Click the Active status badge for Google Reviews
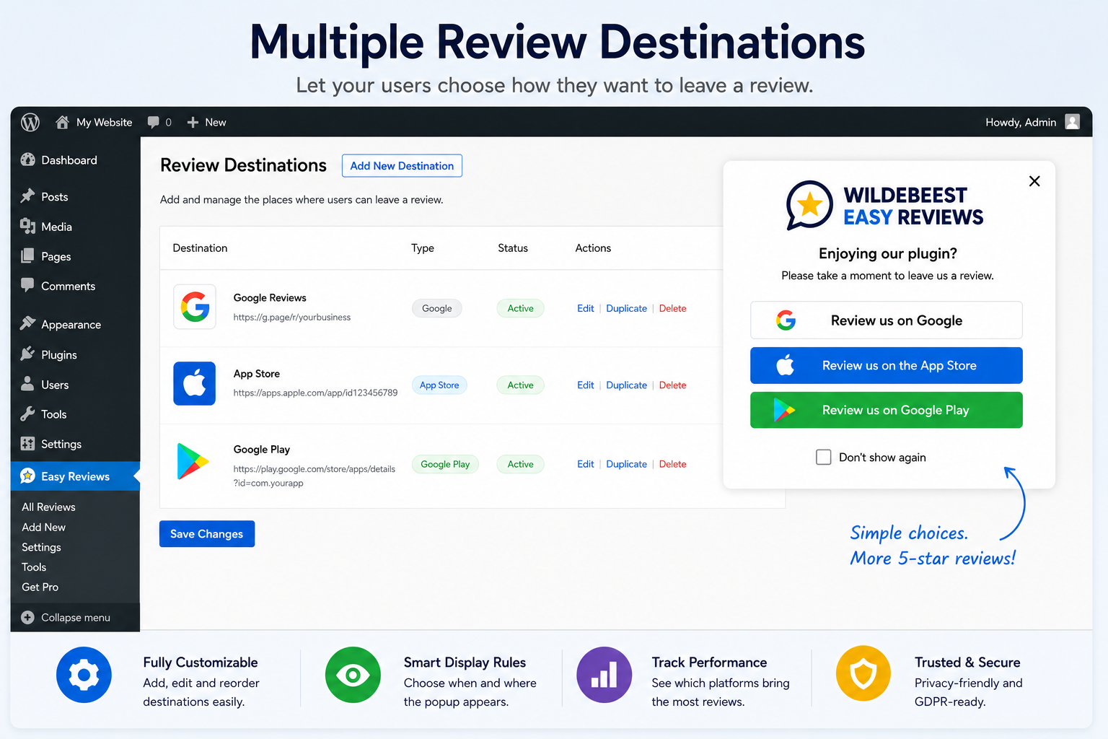Screen dimensions: 1108x739 tap(520, 308)
